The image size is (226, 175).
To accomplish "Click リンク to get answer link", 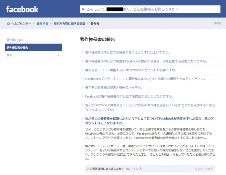I will point(199,169).
